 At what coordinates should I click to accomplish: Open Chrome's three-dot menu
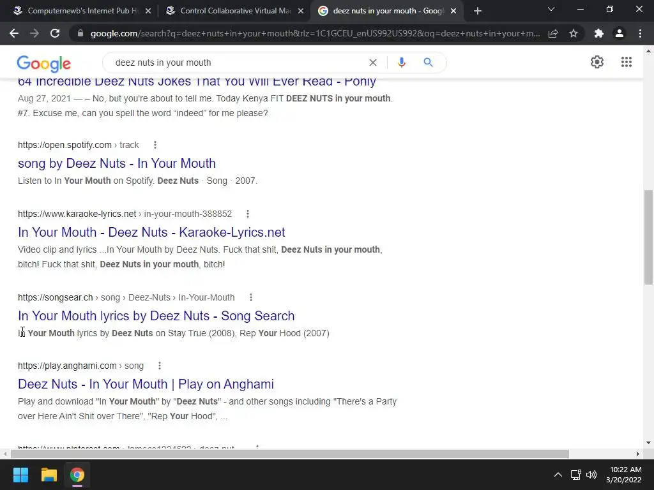(x=640, y=33)
